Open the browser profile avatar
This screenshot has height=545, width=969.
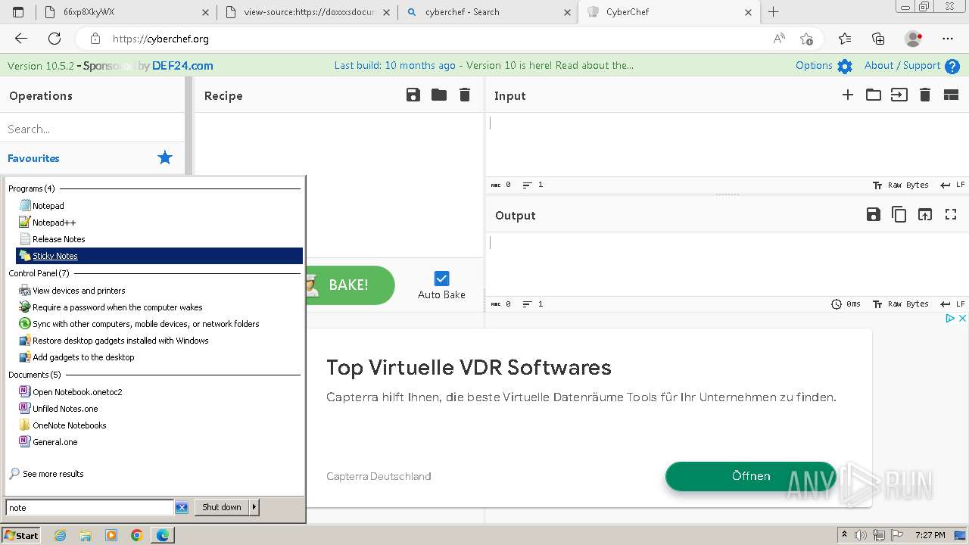[914, 39]
